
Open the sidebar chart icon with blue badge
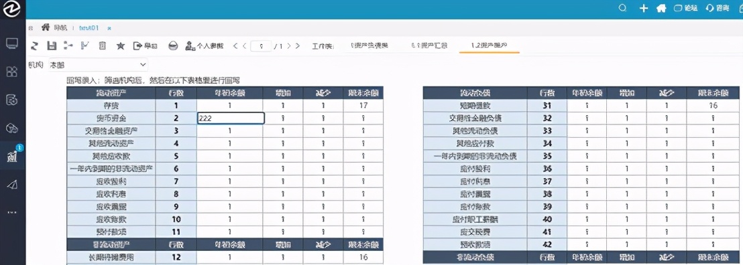12,157
